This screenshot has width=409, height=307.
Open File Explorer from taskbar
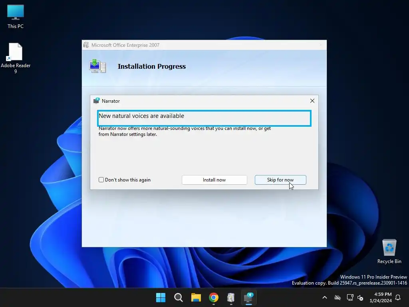tap(196, 297)
